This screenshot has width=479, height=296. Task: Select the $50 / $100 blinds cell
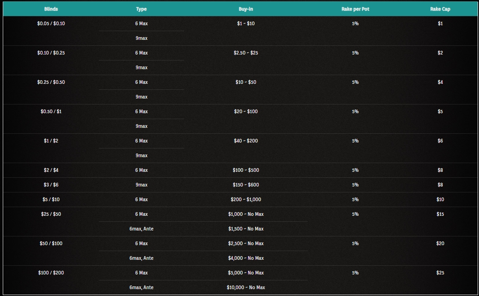pyautogui.click(x=51, y=244)
